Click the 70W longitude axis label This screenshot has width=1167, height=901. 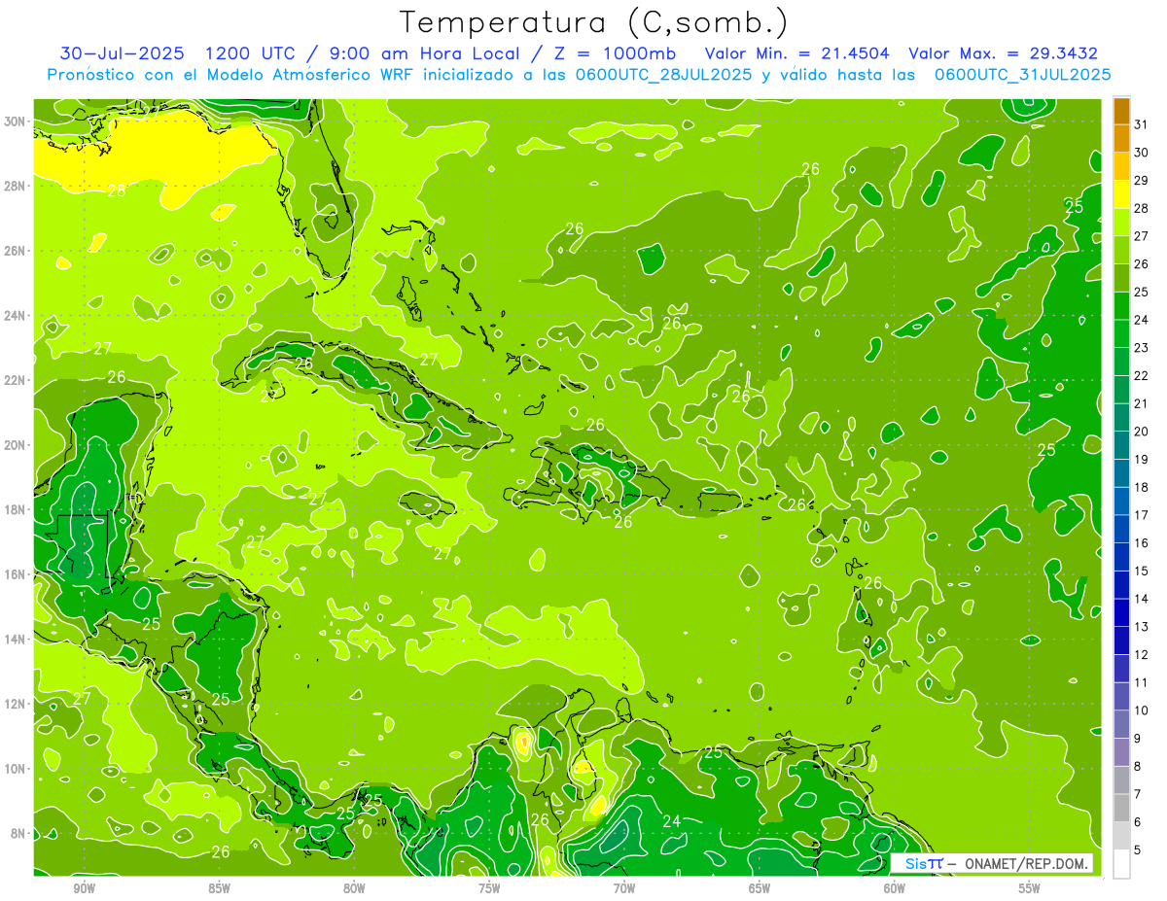[624, 888]
